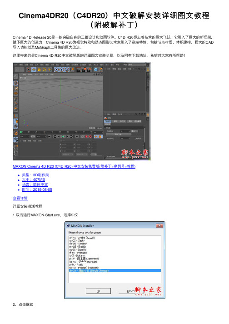This screenshot has width=229, height=324.
Task: Select the Polygons mode icon in left palette
Action: click(x=16, y=109)
